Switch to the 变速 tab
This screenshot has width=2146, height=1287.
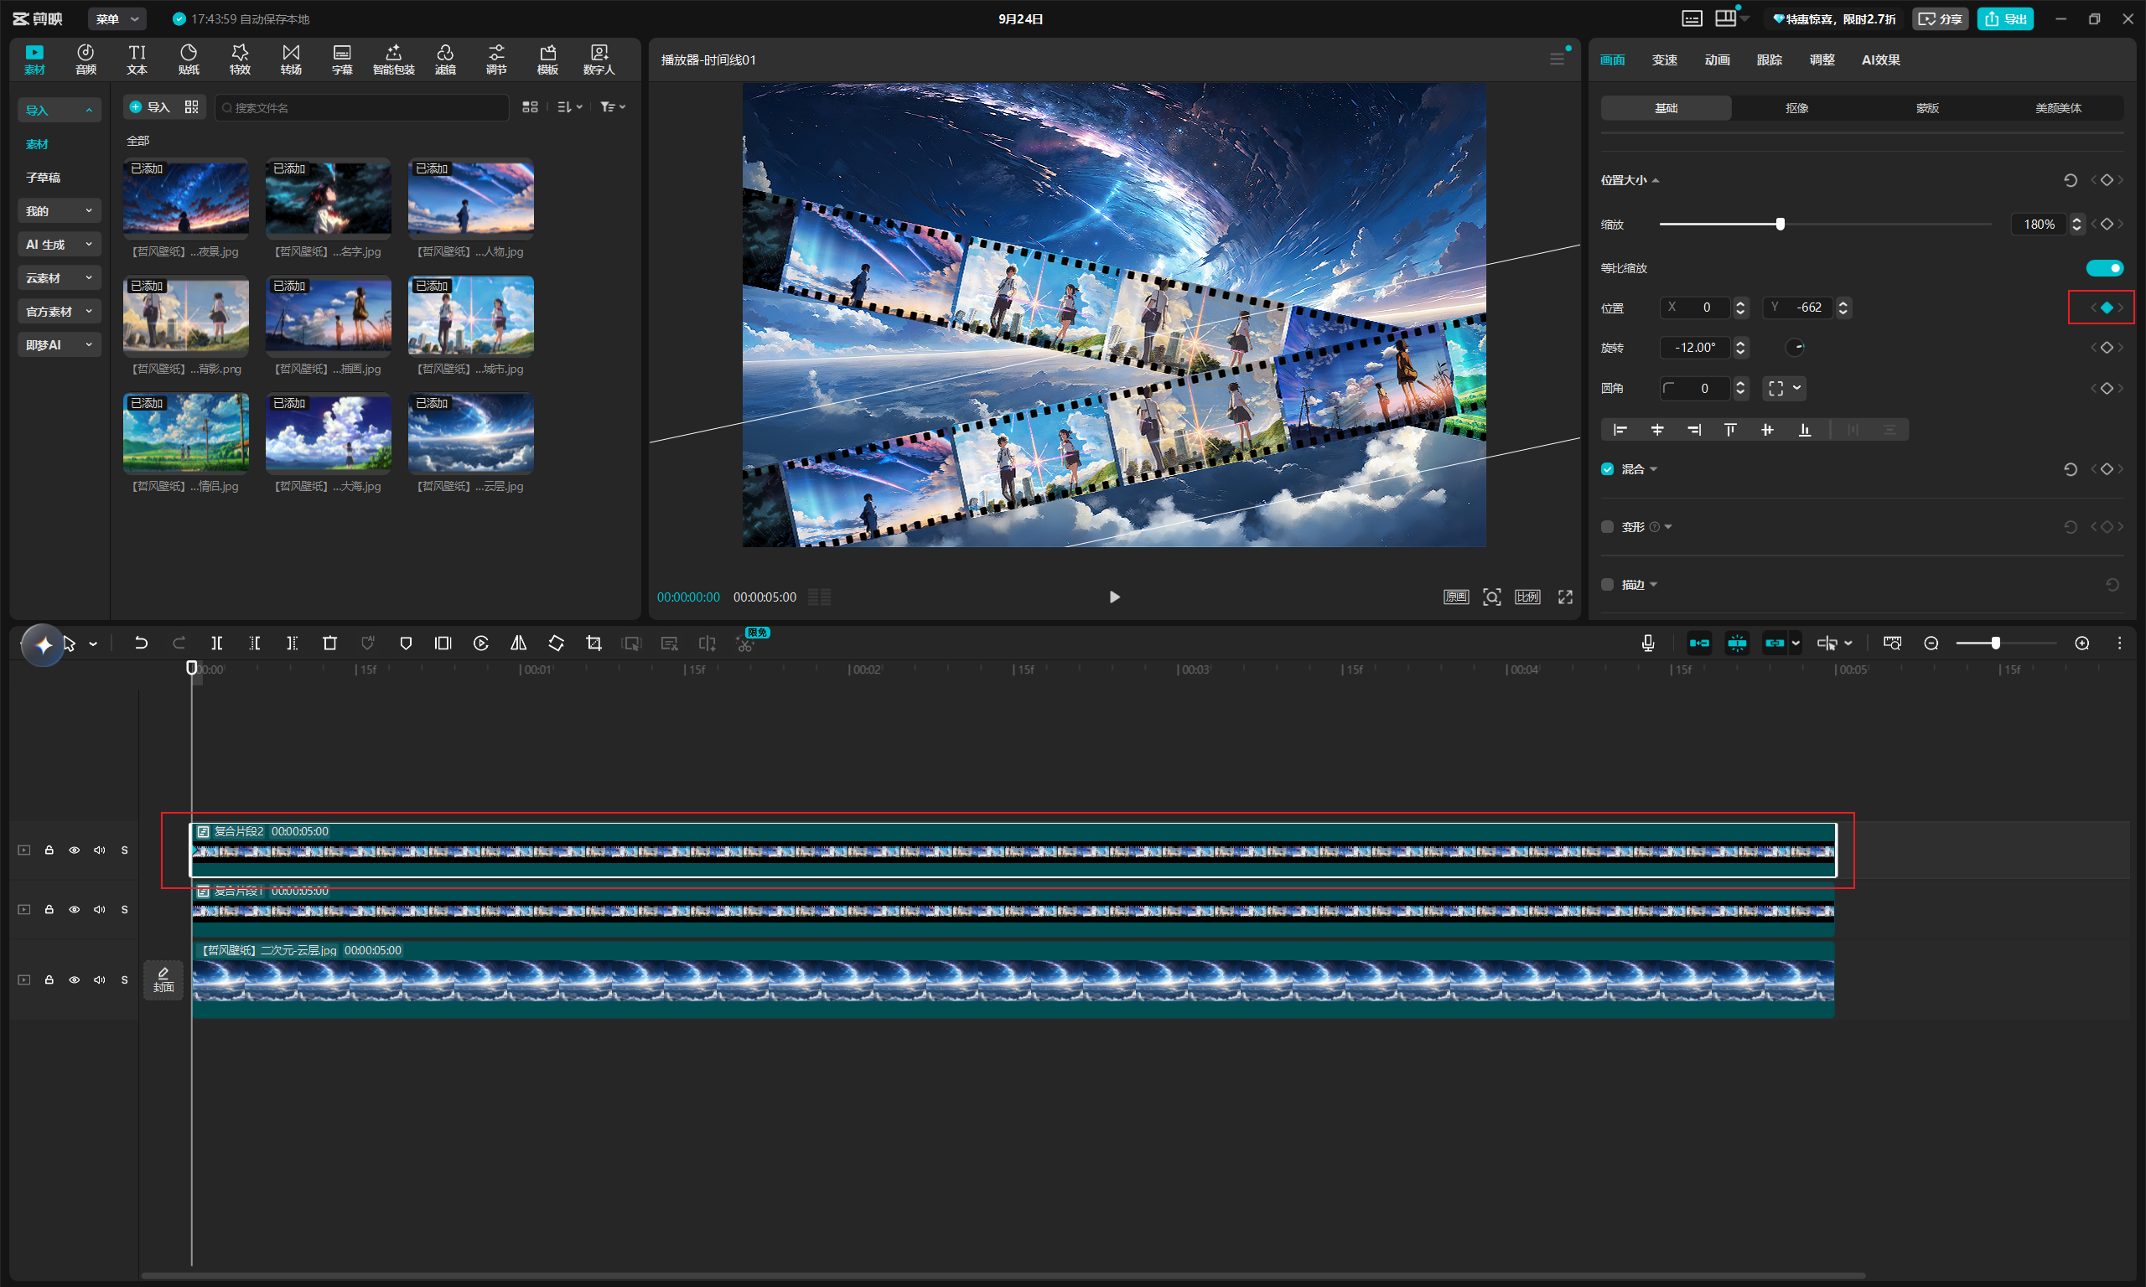click(1664, 59)
